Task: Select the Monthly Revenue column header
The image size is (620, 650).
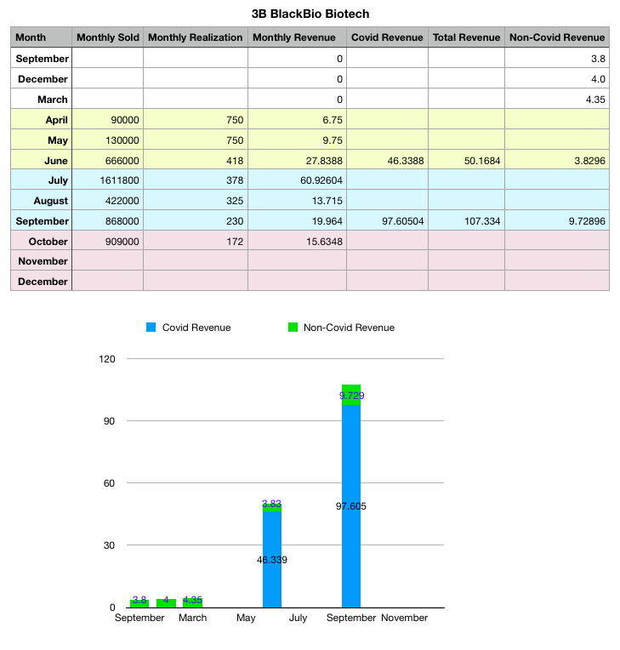Action: [x=297, y=37]
